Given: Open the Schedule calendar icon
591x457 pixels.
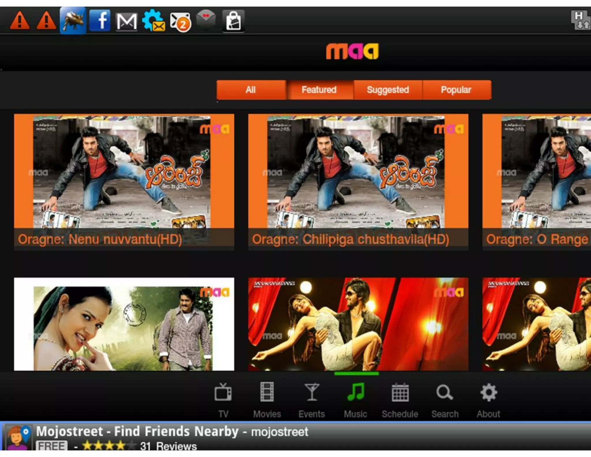Looking at the screenshot, I should [400, 393].
